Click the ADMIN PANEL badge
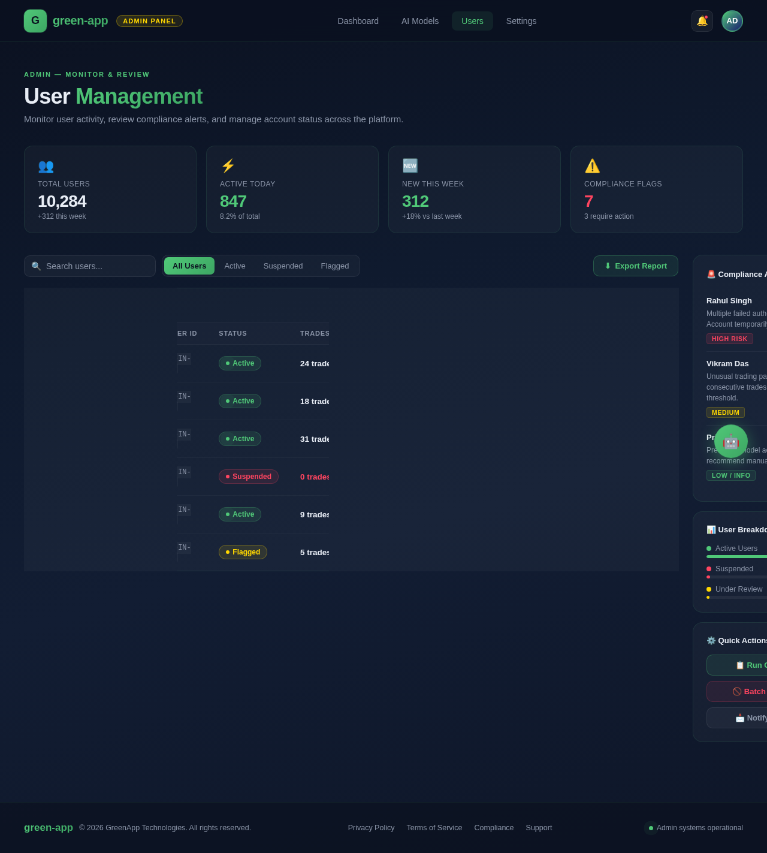 coord(149,21)
